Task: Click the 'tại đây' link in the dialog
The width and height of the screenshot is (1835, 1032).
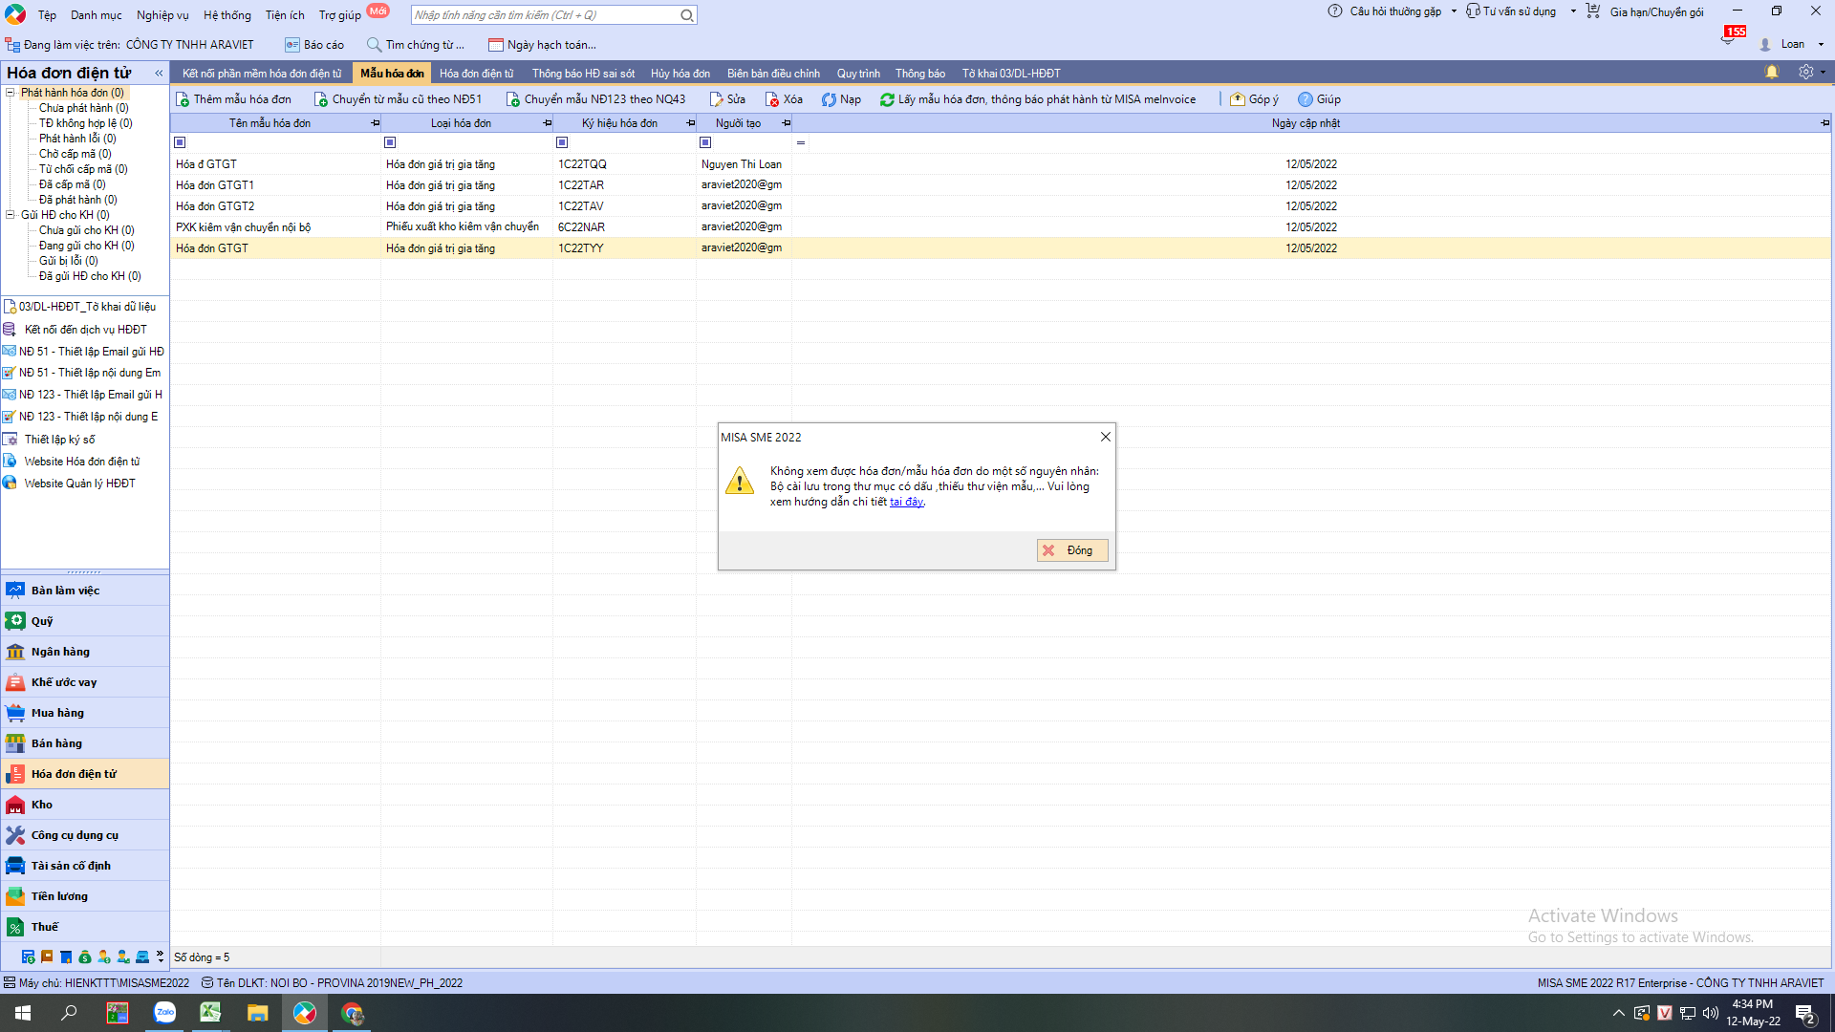Action: coord(906,502)
